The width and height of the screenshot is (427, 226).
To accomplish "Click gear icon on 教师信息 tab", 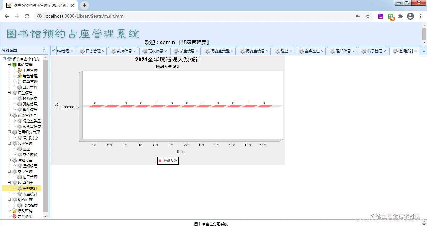I will click(x=114, y=51).
